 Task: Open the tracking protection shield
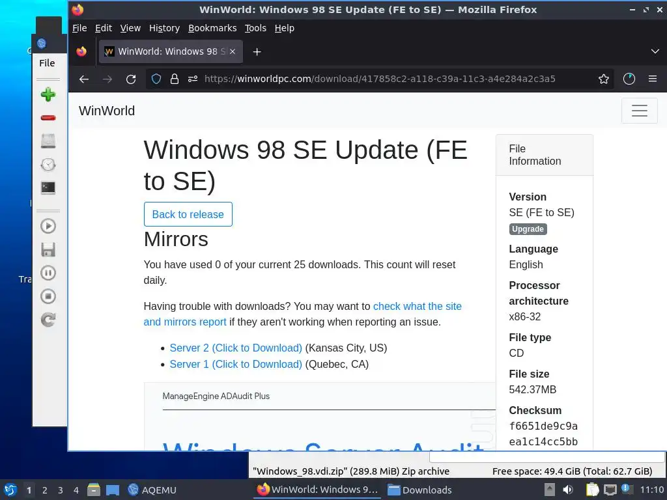156,79
